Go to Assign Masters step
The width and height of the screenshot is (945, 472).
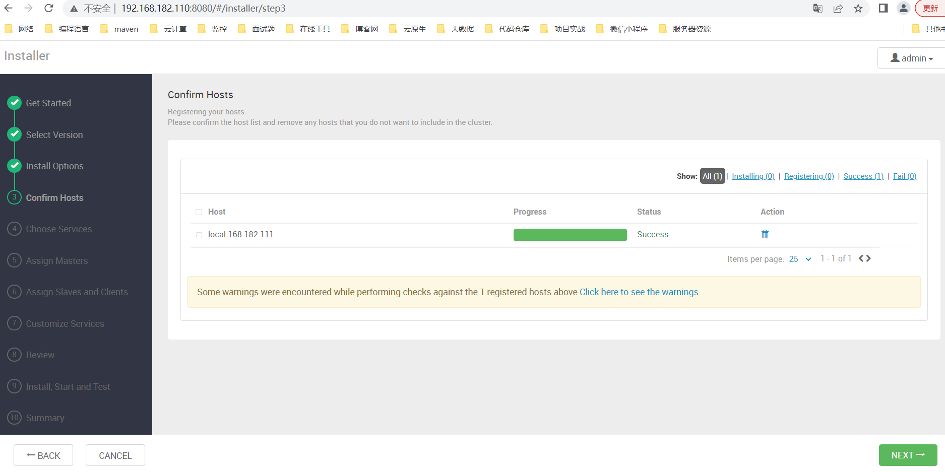(57, 260)
